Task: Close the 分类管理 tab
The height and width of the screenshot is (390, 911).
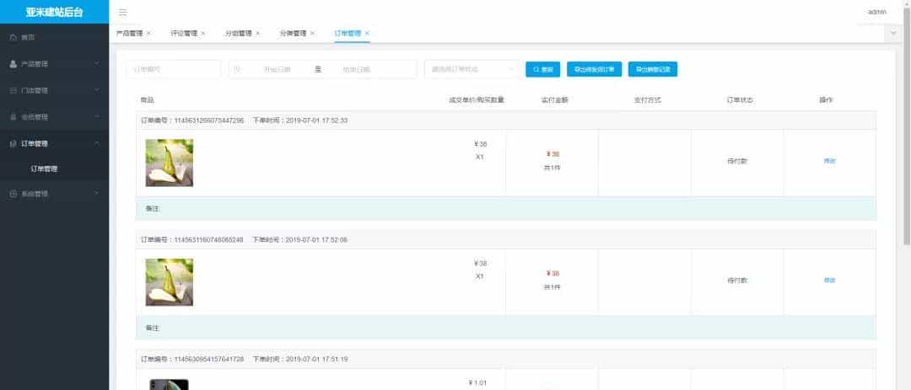Action: (x=312, y=34)
